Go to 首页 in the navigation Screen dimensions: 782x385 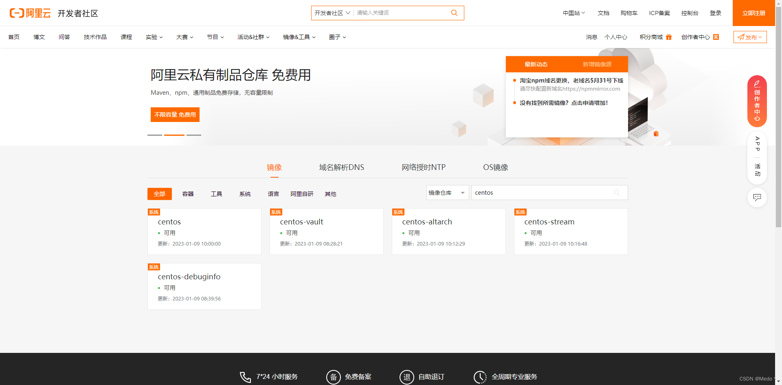coord(14,37)
